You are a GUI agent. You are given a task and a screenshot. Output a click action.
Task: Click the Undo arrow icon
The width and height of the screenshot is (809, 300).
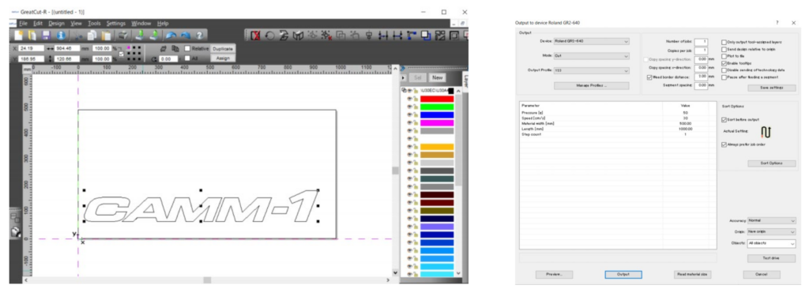pyautogui.click(x=171, y=35)
